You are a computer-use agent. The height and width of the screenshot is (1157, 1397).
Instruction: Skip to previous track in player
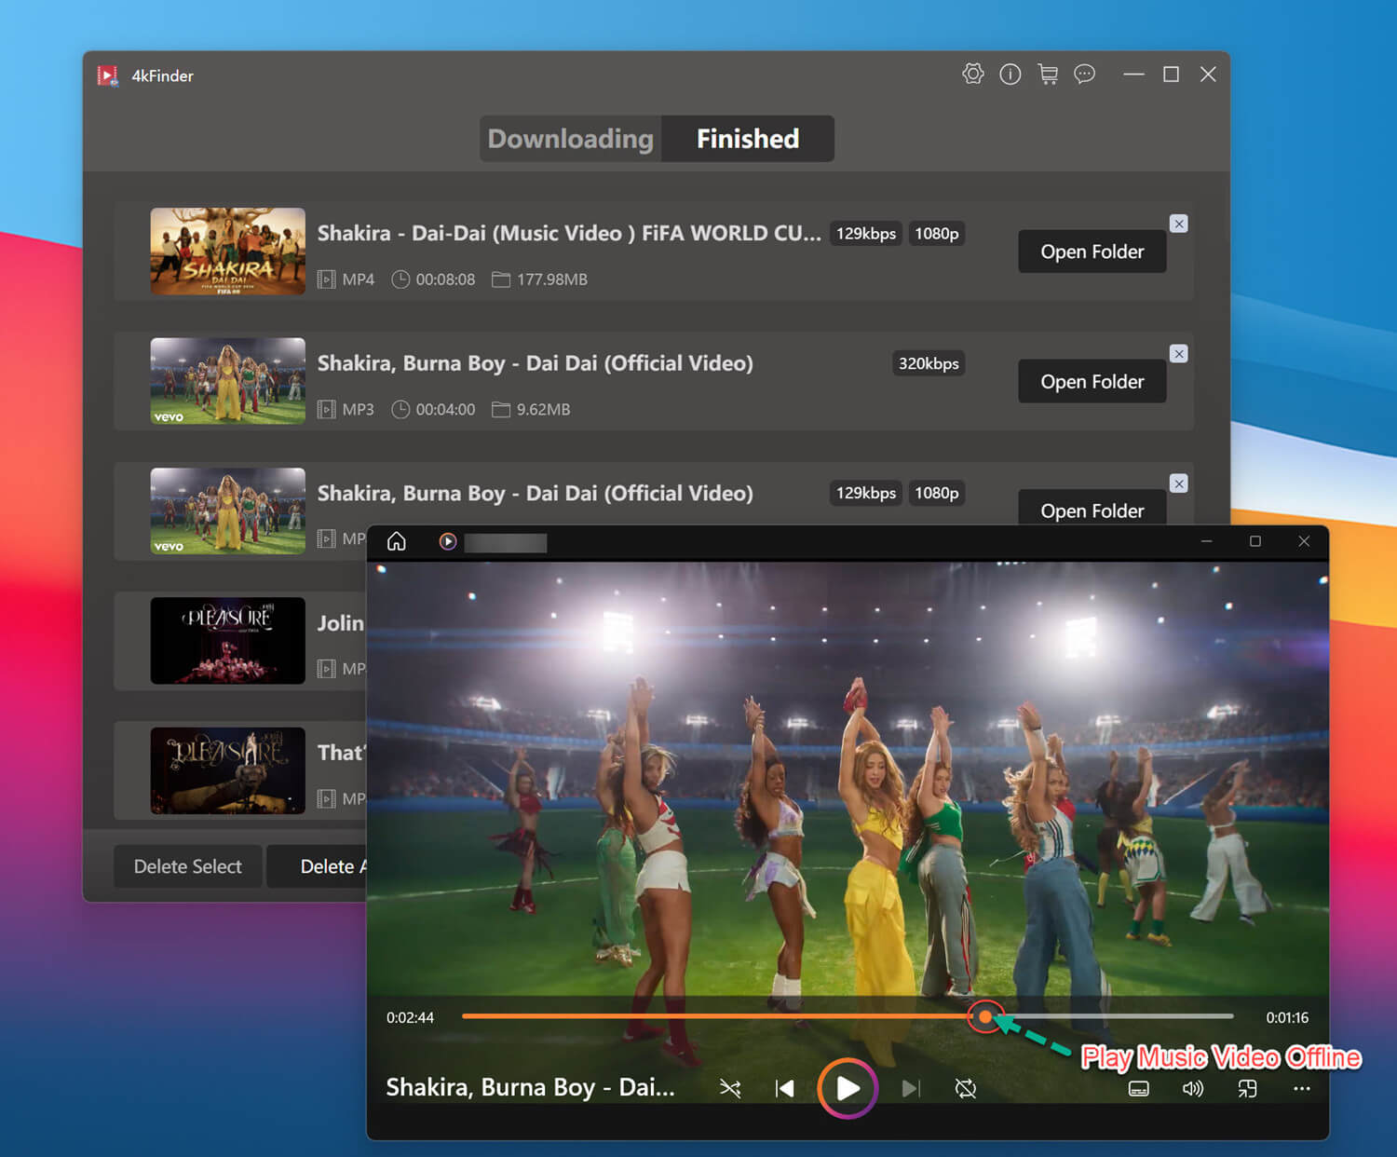click(785, 1088)
